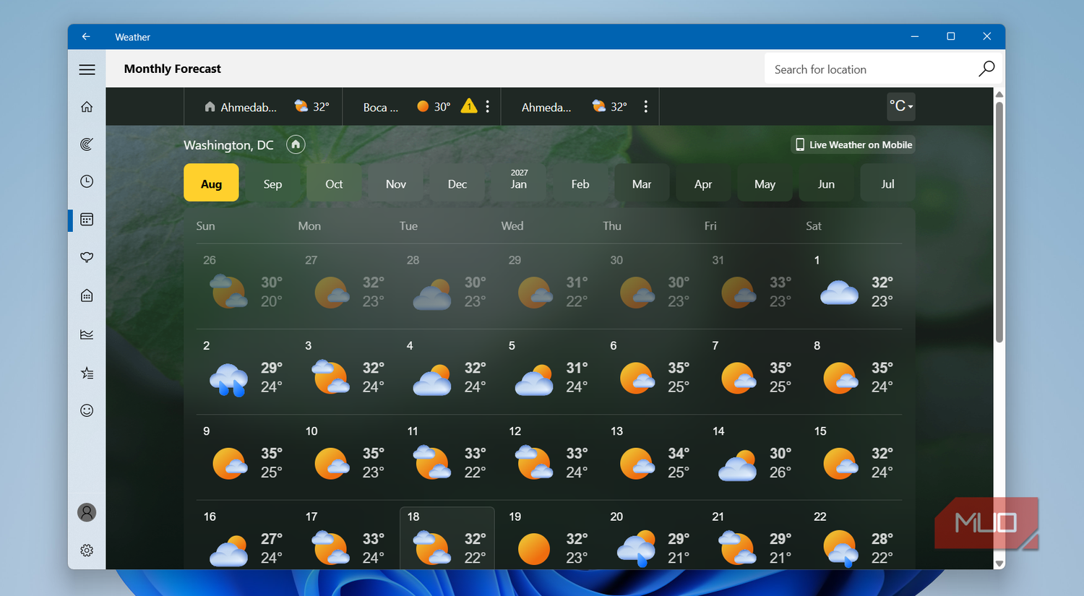Open more options for Ahmeda... location
Screen dimensions: 1084x596
tap(646, 107)
